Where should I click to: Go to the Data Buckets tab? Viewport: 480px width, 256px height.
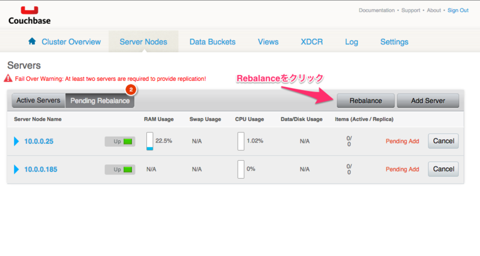coord(212,42)
